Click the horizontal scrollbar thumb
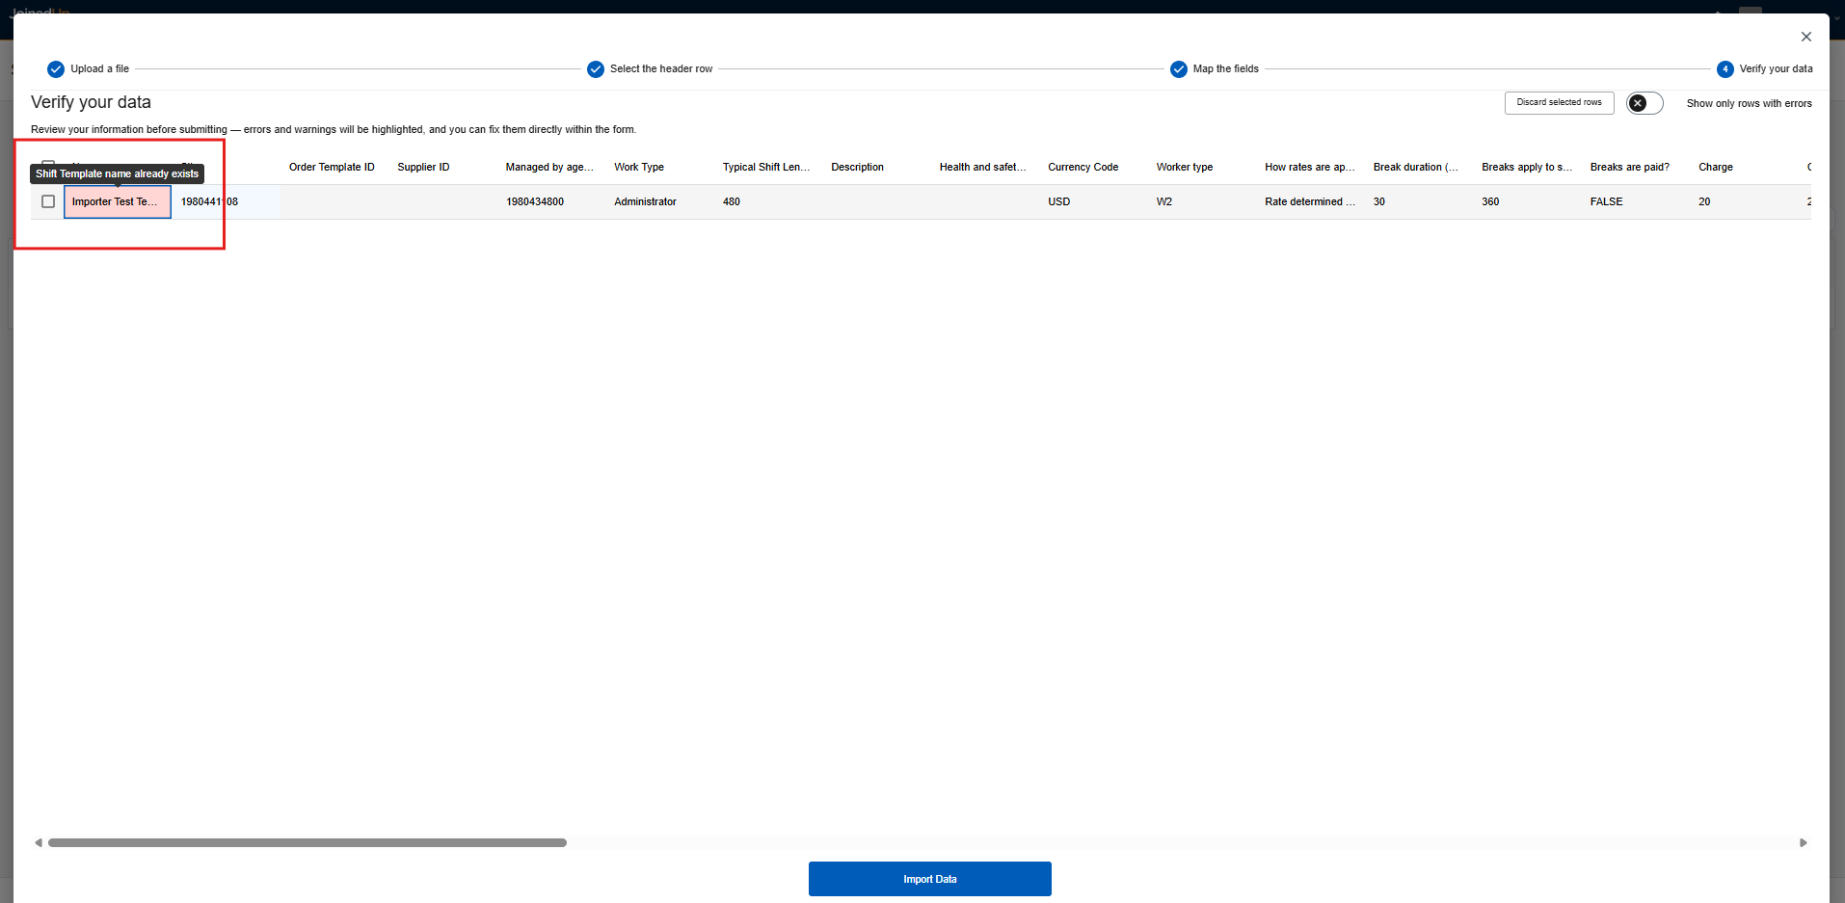Viewport: 1845px width, 903px height. click(307, 842)
